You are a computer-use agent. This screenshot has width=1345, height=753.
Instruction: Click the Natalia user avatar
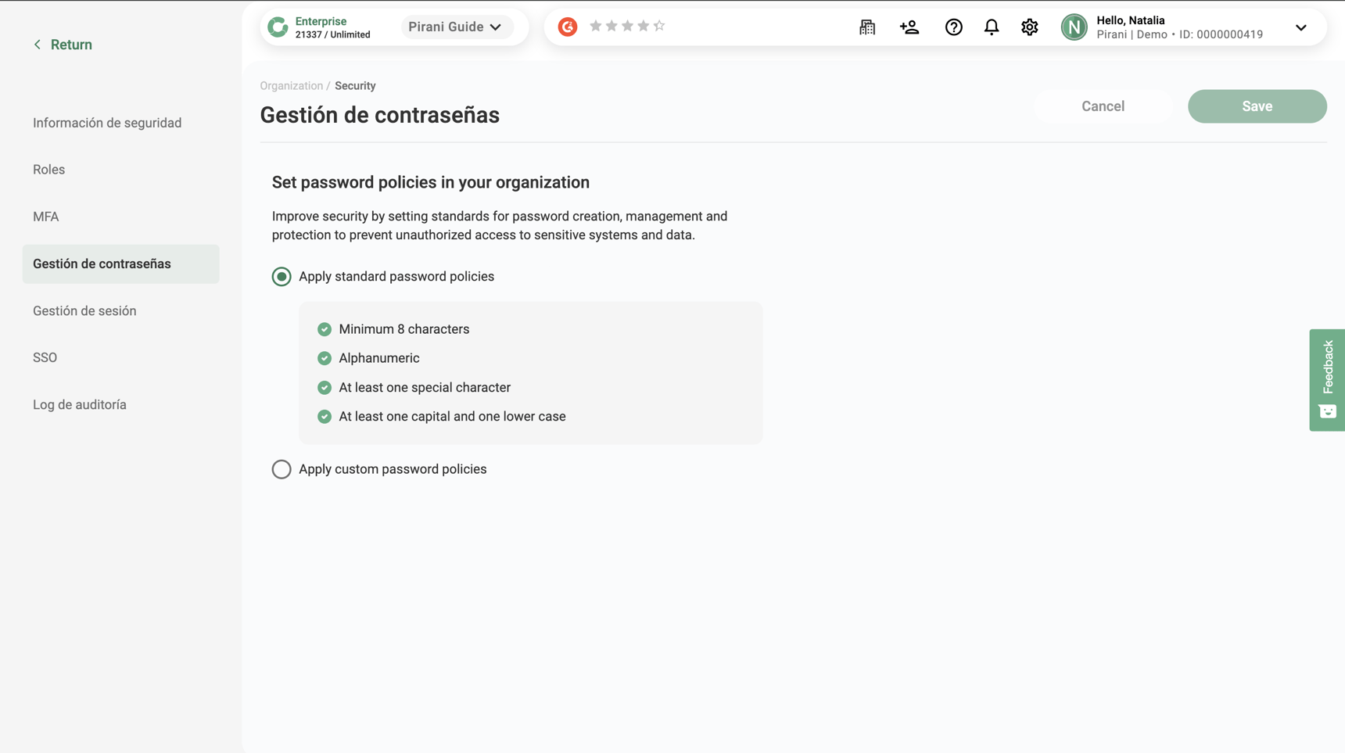(1073, 27)
